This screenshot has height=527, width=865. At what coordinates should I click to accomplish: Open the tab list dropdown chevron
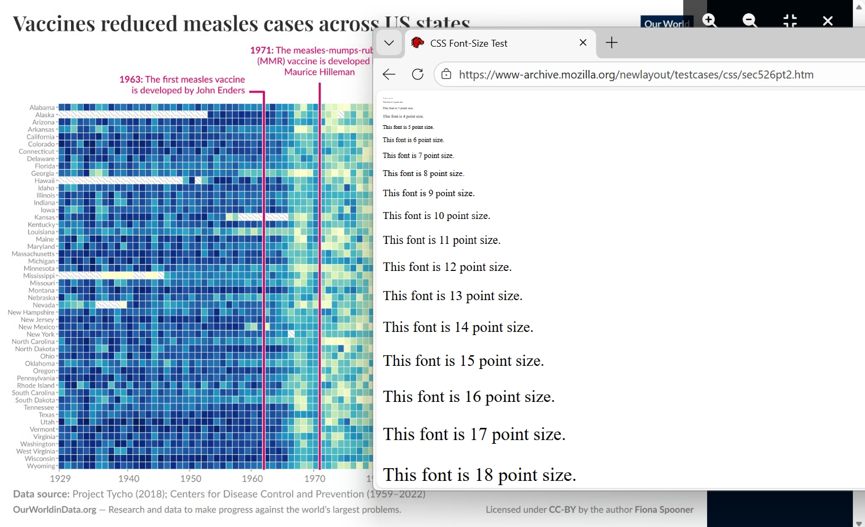point(390,43)
